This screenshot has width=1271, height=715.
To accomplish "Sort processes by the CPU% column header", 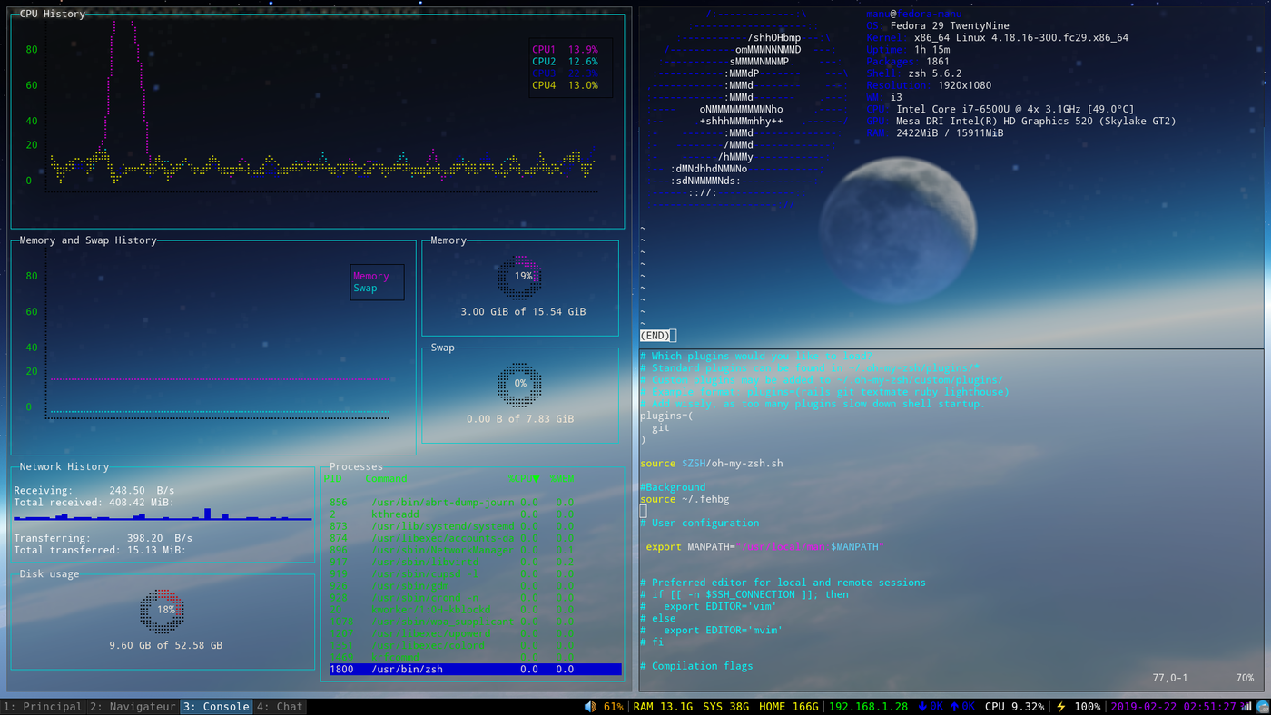I will (521, 478).
